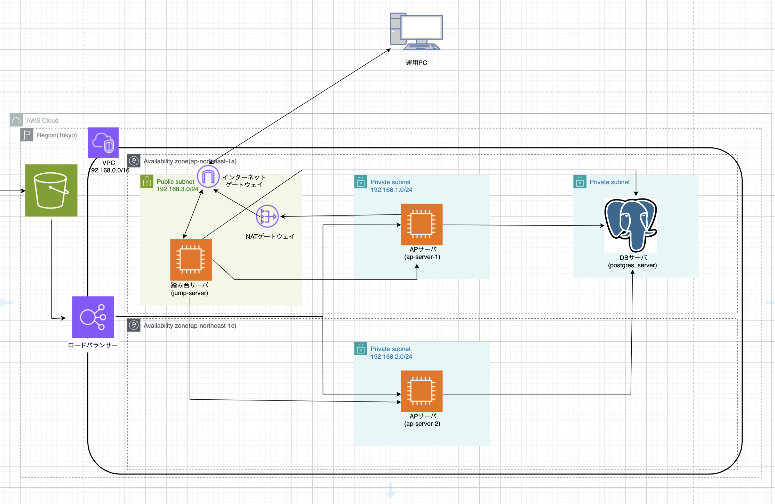Select the NAT gateway icon

(x=267, y=216)
